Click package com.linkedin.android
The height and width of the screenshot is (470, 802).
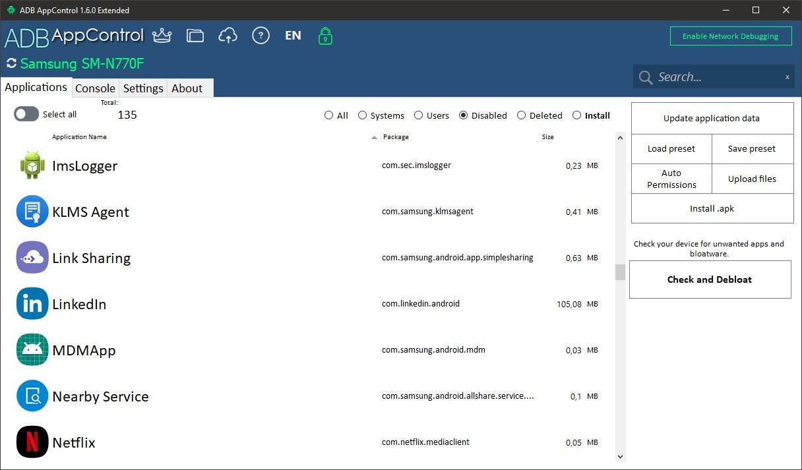[x=420, y=304]
